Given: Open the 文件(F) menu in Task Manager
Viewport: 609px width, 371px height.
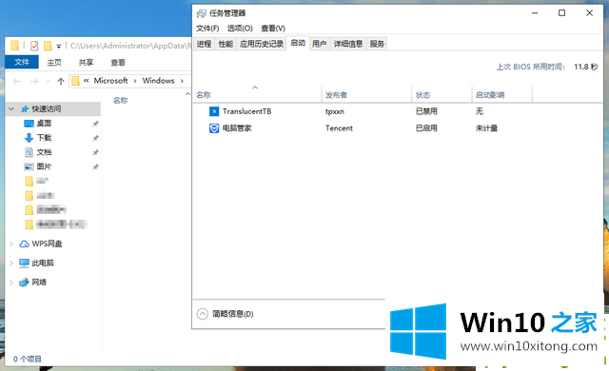Looking at the screenshot, I should point(207,29).
